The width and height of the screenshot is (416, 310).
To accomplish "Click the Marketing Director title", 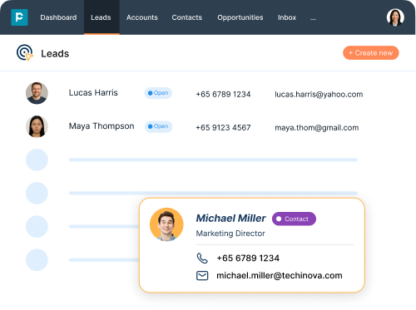I will [230, 234].
